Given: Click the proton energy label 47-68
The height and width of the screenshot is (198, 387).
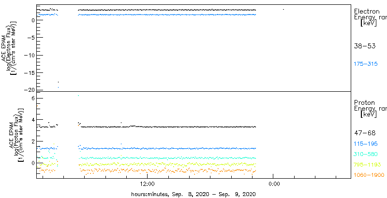Looking at the screenshot, I should coord(365,133).
